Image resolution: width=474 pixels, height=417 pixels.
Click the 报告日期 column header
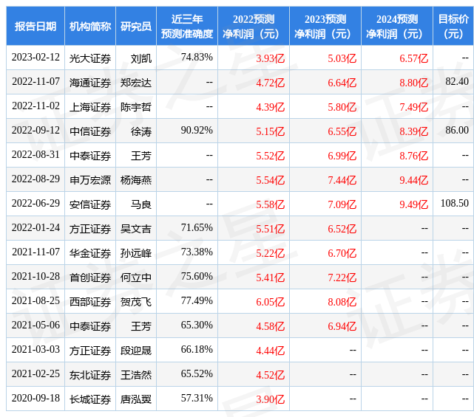(x=35, y=26)
